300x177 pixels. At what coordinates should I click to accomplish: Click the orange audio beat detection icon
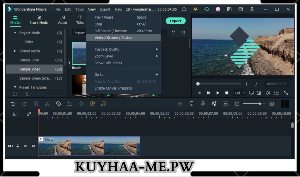(92, 104)
